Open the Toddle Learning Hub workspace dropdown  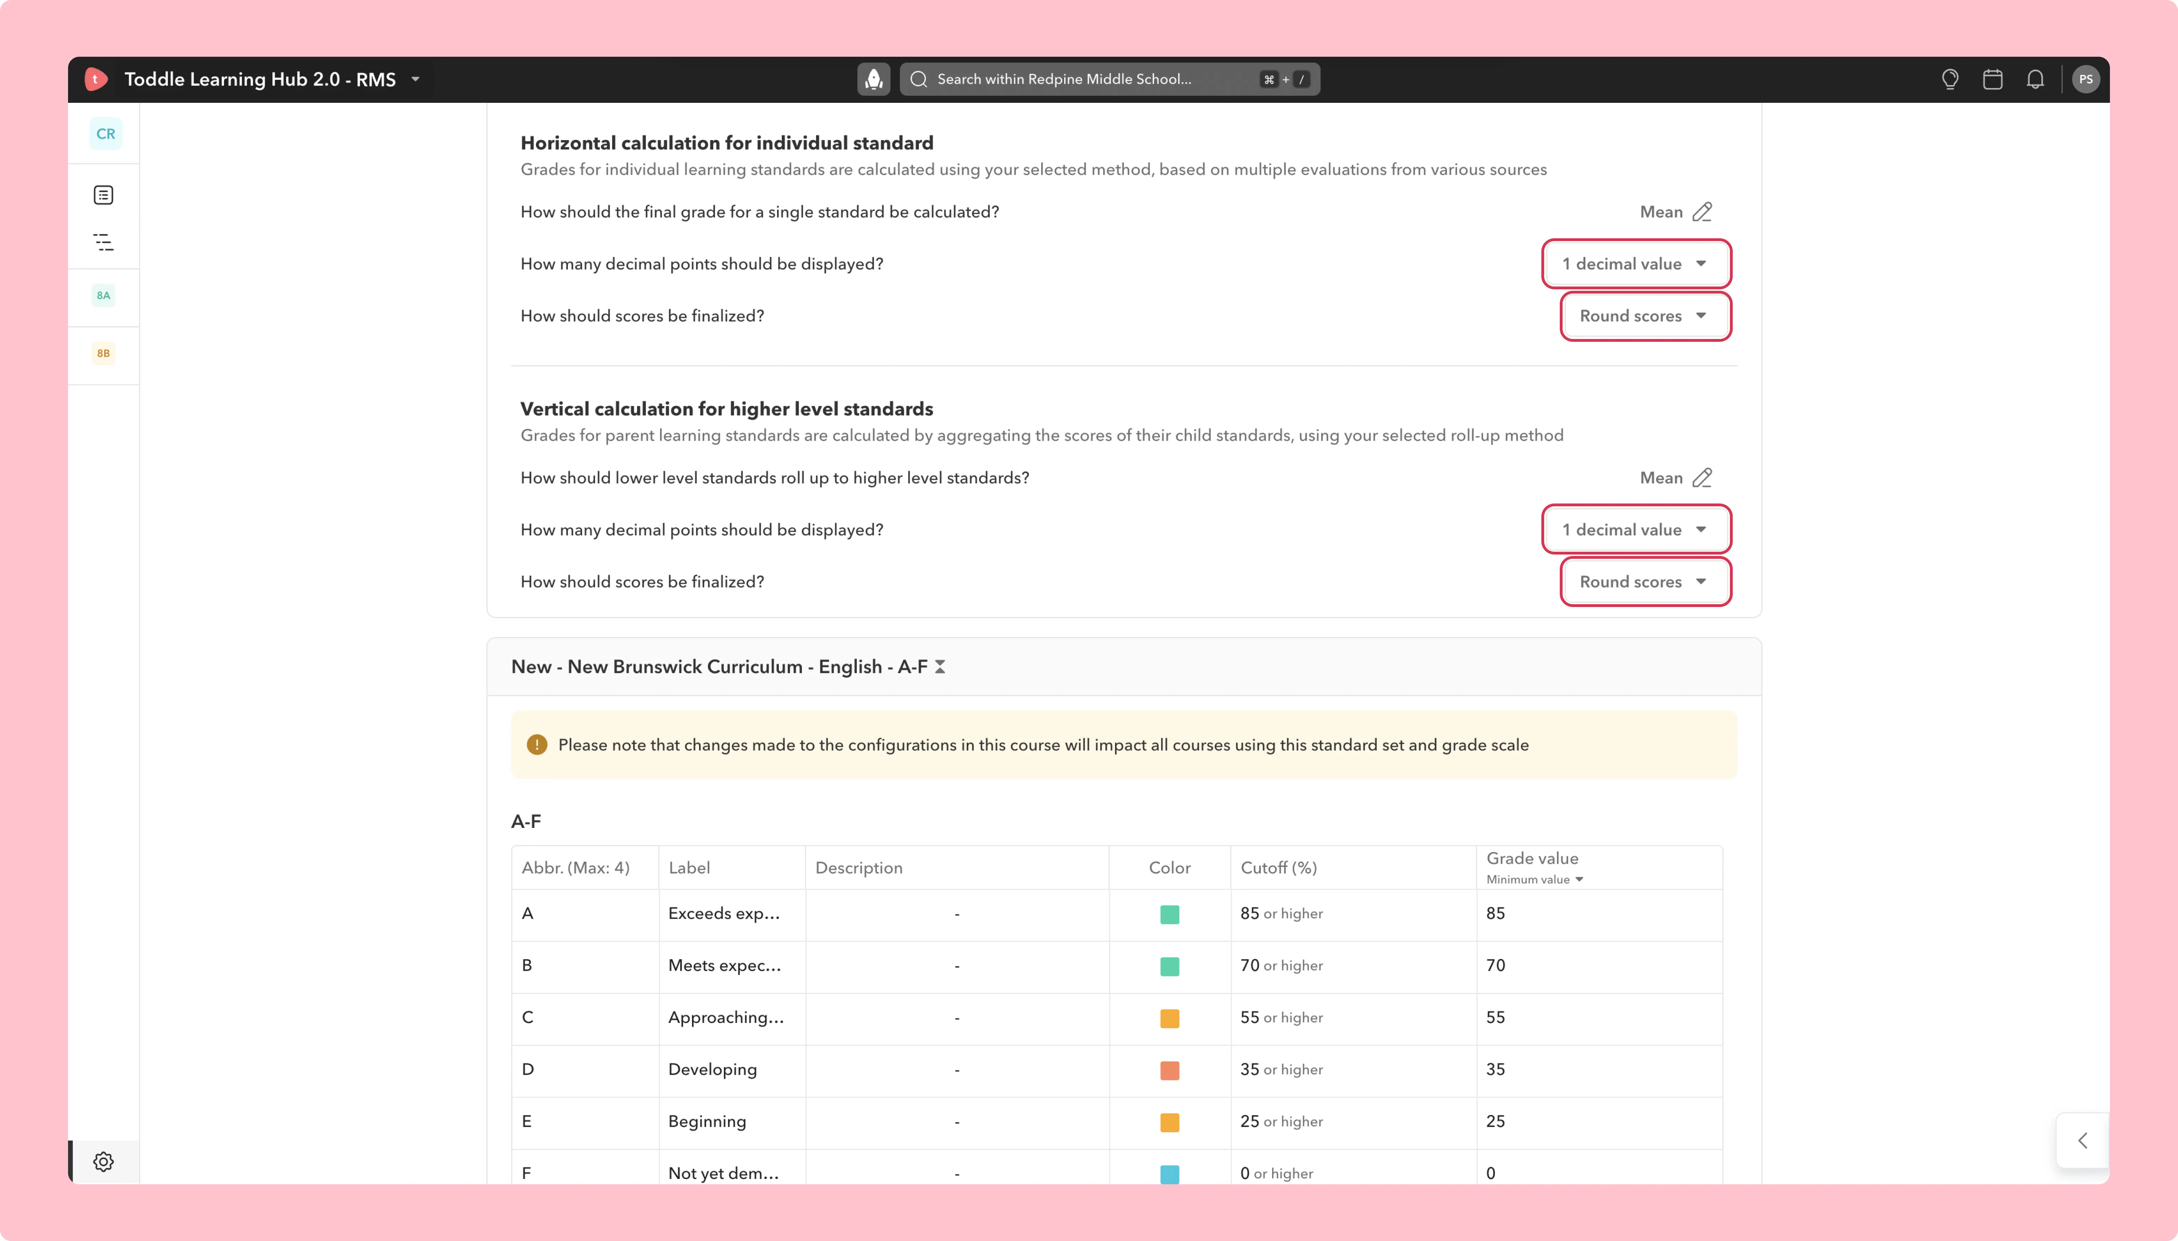416,79
